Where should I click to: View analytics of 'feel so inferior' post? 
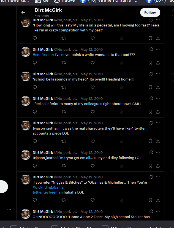[122, 112]
